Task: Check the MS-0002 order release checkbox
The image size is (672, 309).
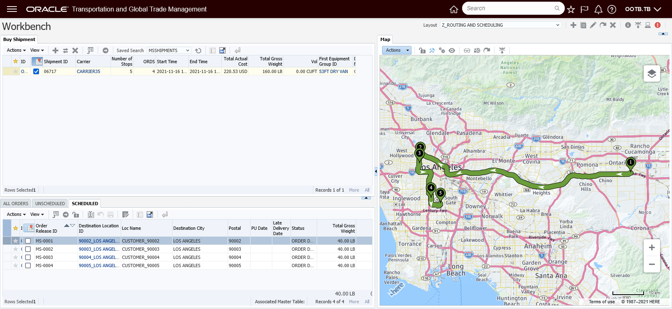Action: point(28,249)
